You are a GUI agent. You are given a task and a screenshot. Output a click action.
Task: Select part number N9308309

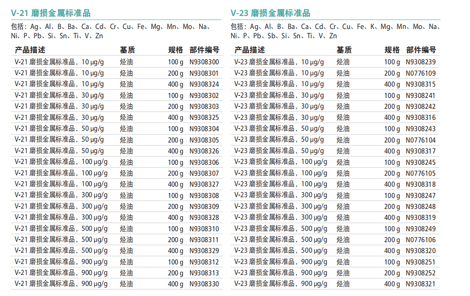coord(204,207)
